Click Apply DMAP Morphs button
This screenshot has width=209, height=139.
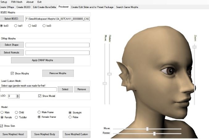tap(43, 60)
